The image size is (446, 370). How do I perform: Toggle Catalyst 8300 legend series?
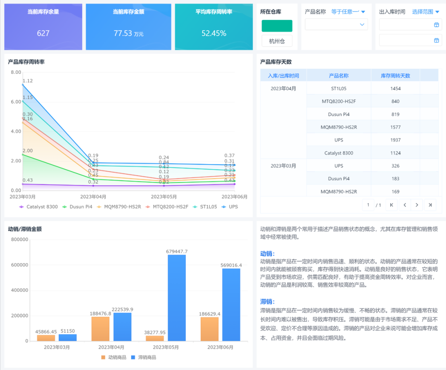click(38, 207)
